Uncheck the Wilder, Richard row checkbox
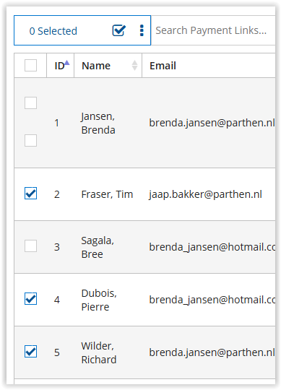281x390 pixels. [x=30, y=352]
